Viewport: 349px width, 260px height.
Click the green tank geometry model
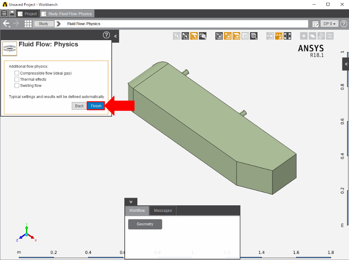212,129
